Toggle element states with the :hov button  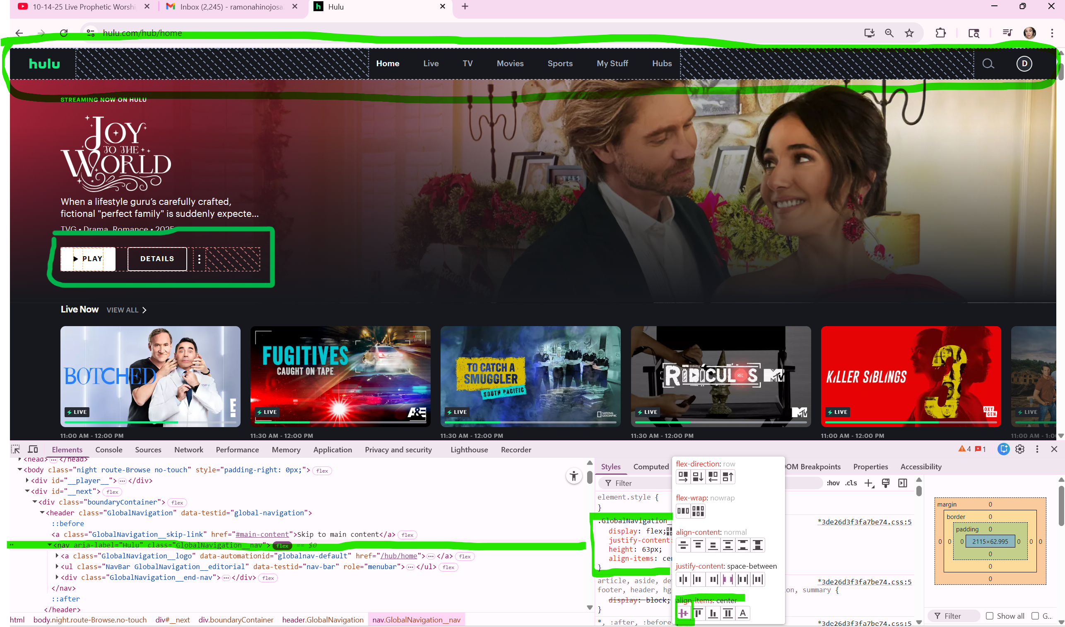click(x=833, y=483)
